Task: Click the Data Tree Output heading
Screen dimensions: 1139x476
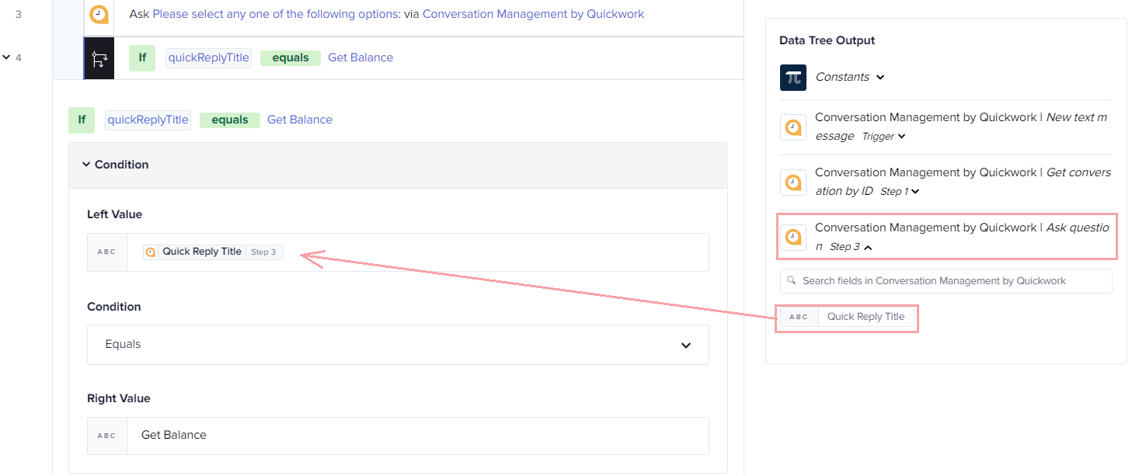Action: click(827, 40)
